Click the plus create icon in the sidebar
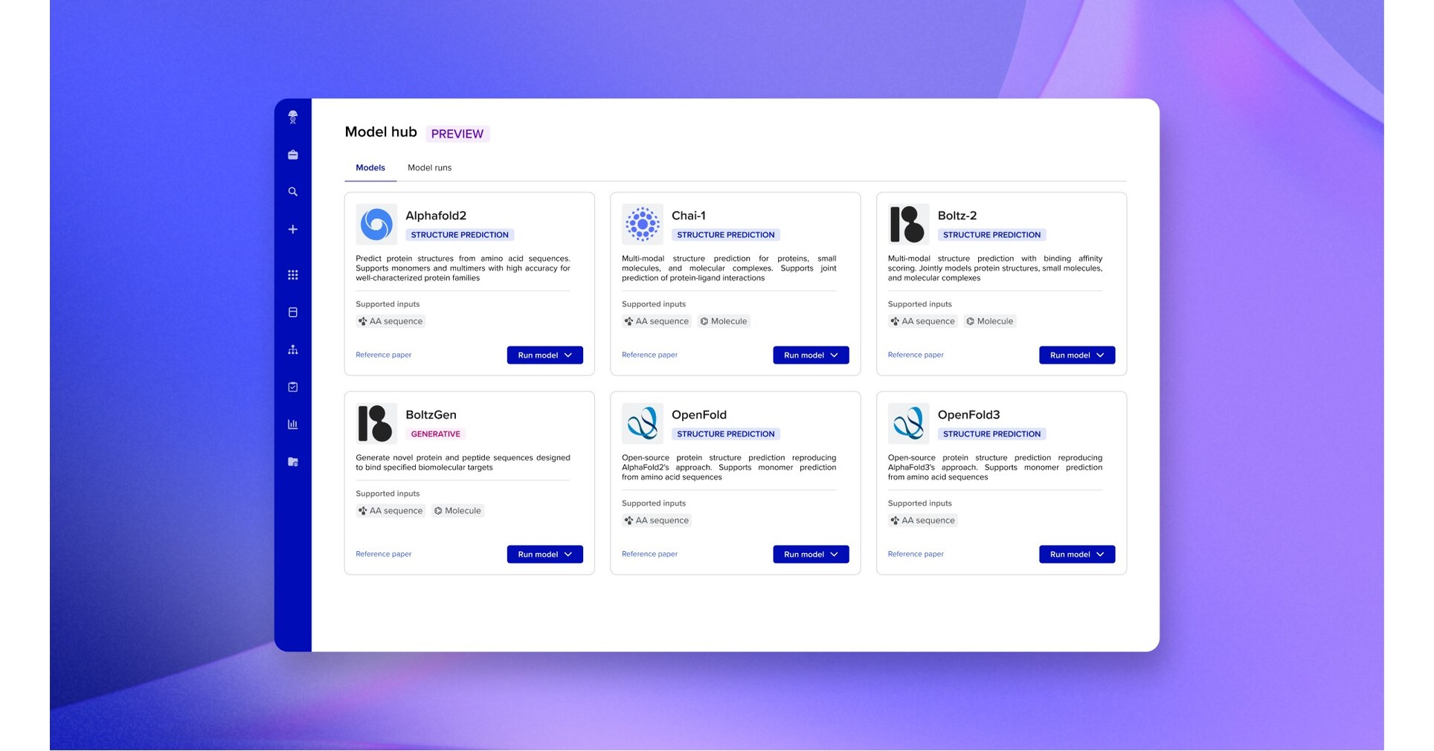 (x=293, y=229)
